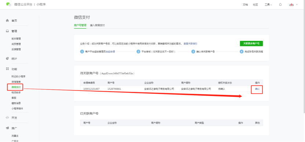305x142 pixels.
Task: Open 反馈管理 in the sidebar
Action: coord(16,49)
